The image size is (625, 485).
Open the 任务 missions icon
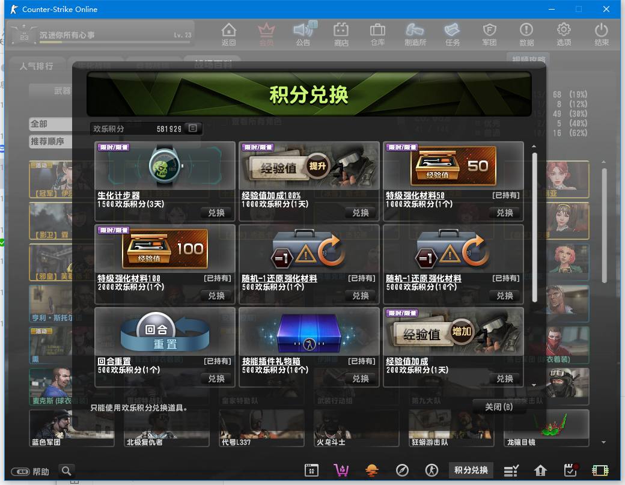point(452,34)
